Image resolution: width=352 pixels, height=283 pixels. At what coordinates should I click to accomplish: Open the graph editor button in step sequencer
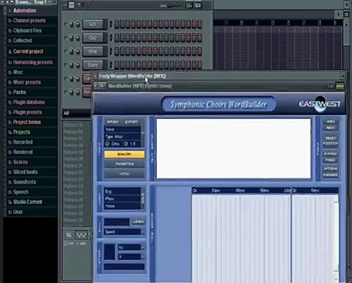point(189,5)
